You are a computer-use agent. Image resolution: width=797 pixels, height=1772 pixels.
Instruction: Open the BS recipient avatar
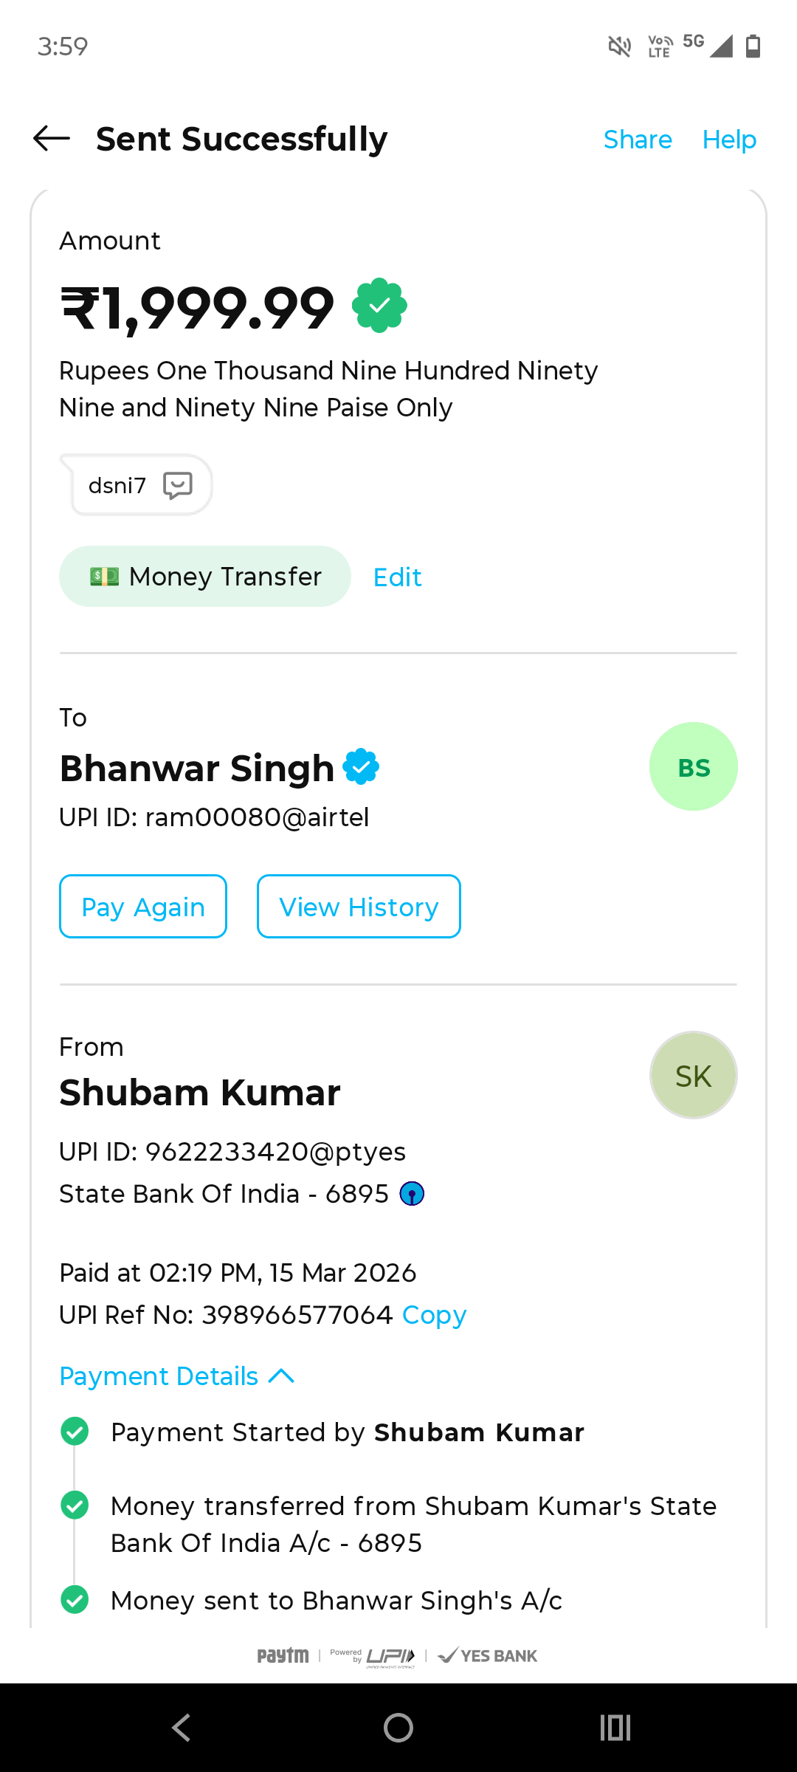(x=693, y=767)
